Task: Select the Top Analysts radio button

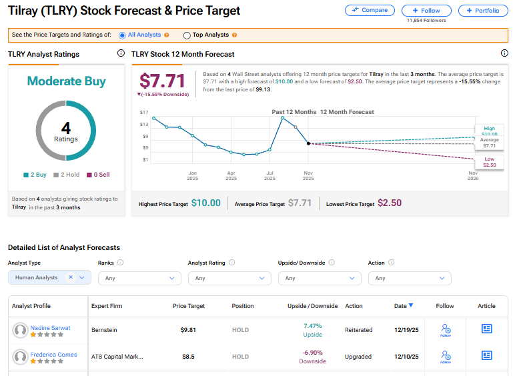Action: tap(187, 35)
